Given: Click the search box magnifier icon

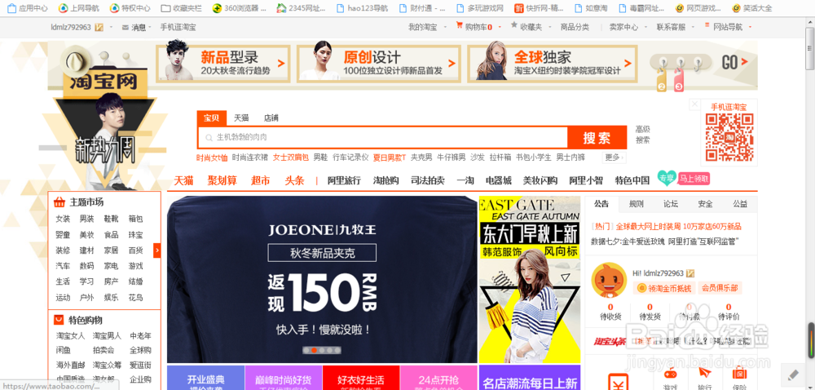Looking at the screenshot, I should pos(209,138).
